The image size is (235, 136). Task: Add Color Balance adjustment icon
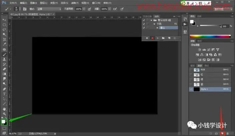click(202, 55)
